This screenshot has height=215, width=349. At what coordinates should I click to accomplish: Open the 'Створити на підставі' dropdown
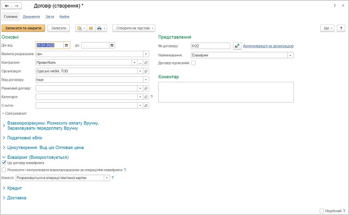tap(134, 28)
